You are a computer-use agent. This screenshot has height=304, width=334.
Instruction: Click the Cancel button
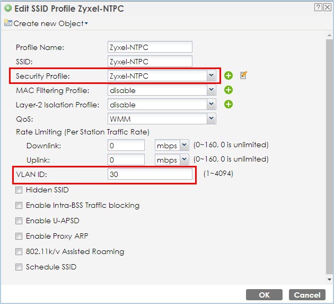307,295
